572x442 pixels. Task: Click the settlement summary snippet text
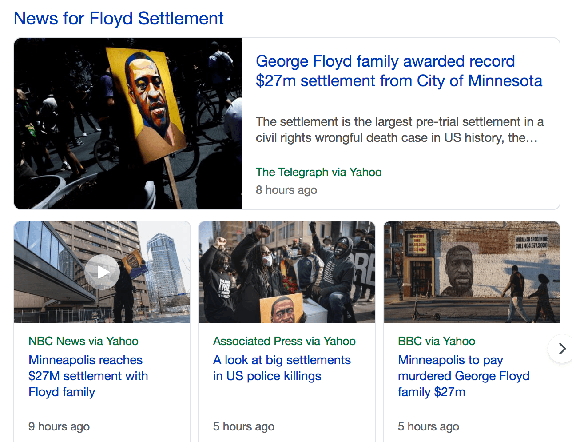click(399, 129)
